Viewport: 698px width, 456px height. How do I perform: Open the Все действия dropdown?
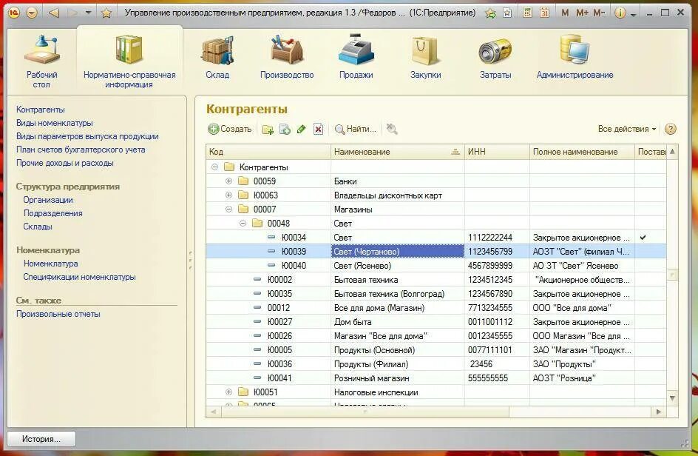[x=627, y=129]
